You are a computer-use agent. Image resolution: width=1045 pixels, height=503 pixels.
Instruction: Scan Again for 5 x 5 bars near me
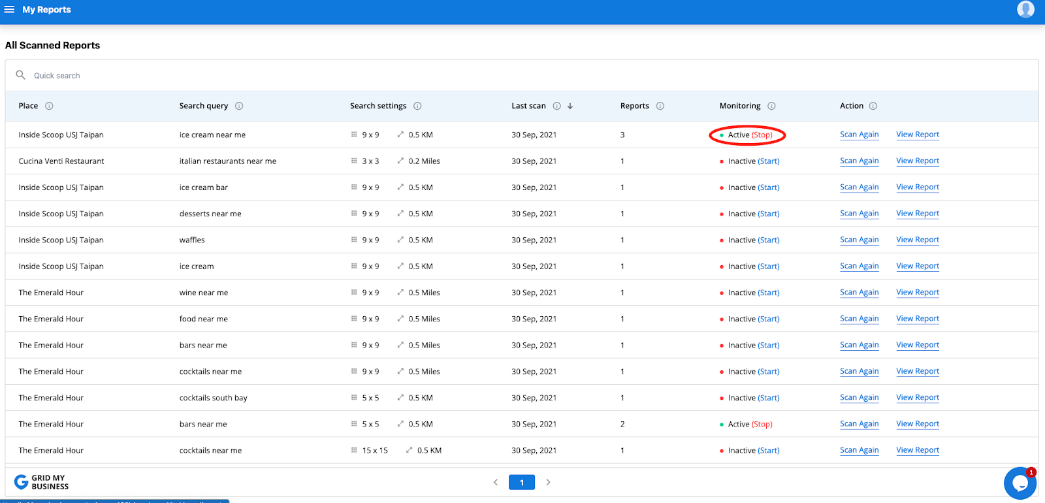[x=860, y=424]
